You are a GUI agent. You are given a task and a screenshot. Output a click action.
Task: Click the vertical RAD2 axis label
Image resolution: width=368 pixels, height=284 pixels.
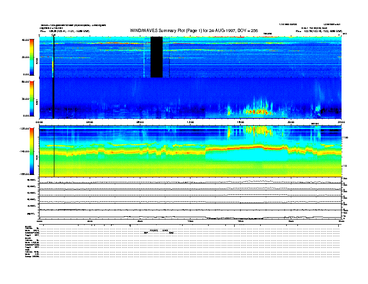[37, 61]
